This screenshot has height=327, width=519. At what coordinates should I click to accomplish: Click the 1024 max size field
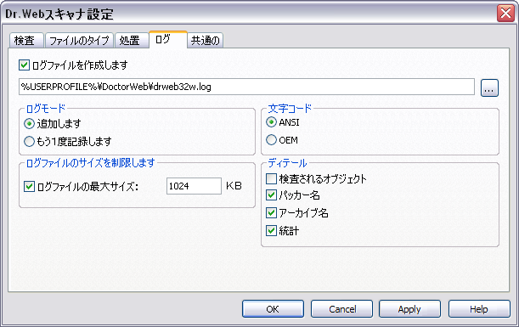194,186
